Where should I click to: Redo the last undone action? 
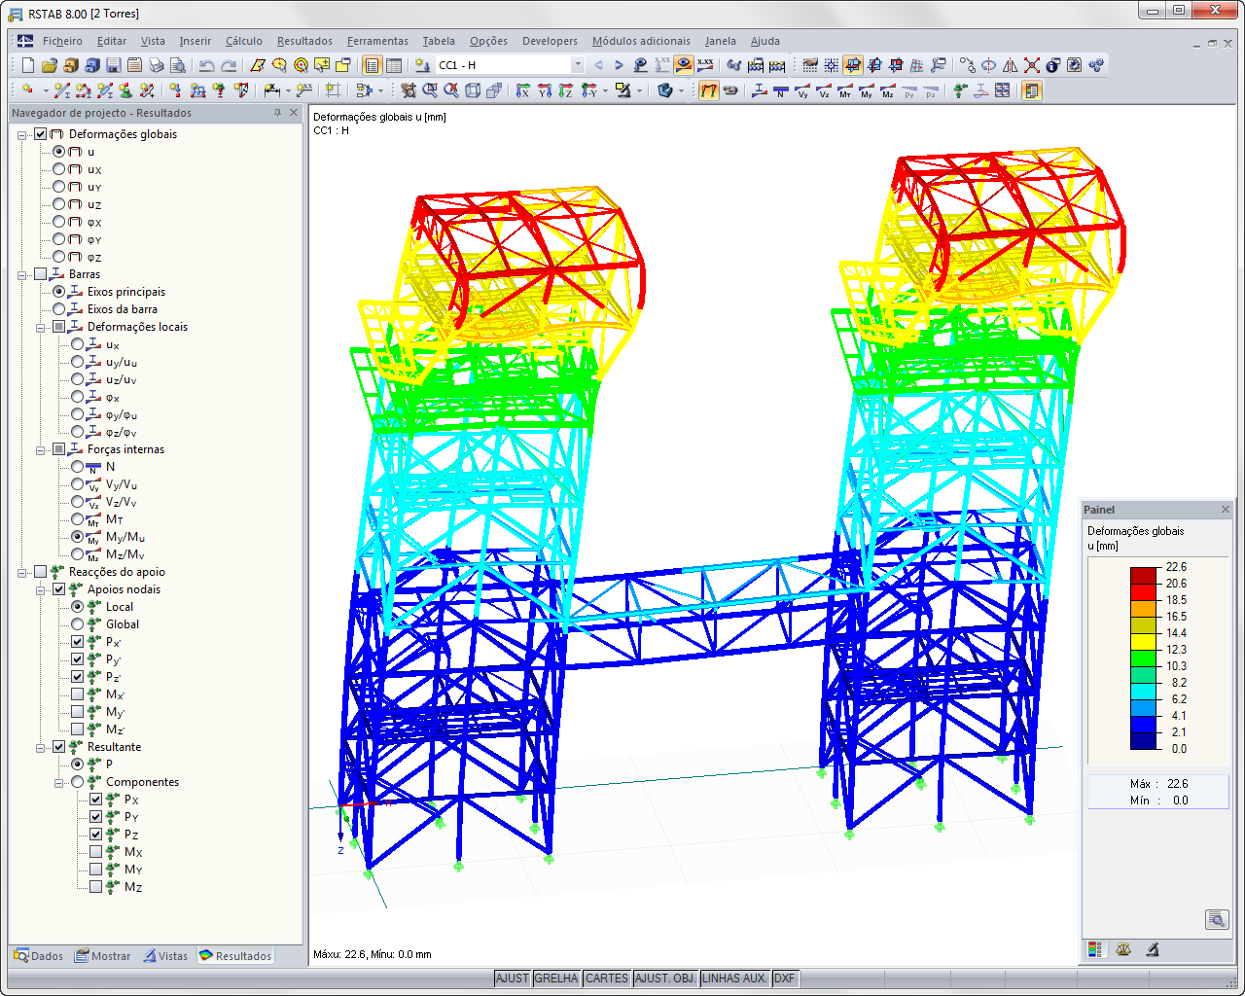pyautogui.click(x=229, y=65)
